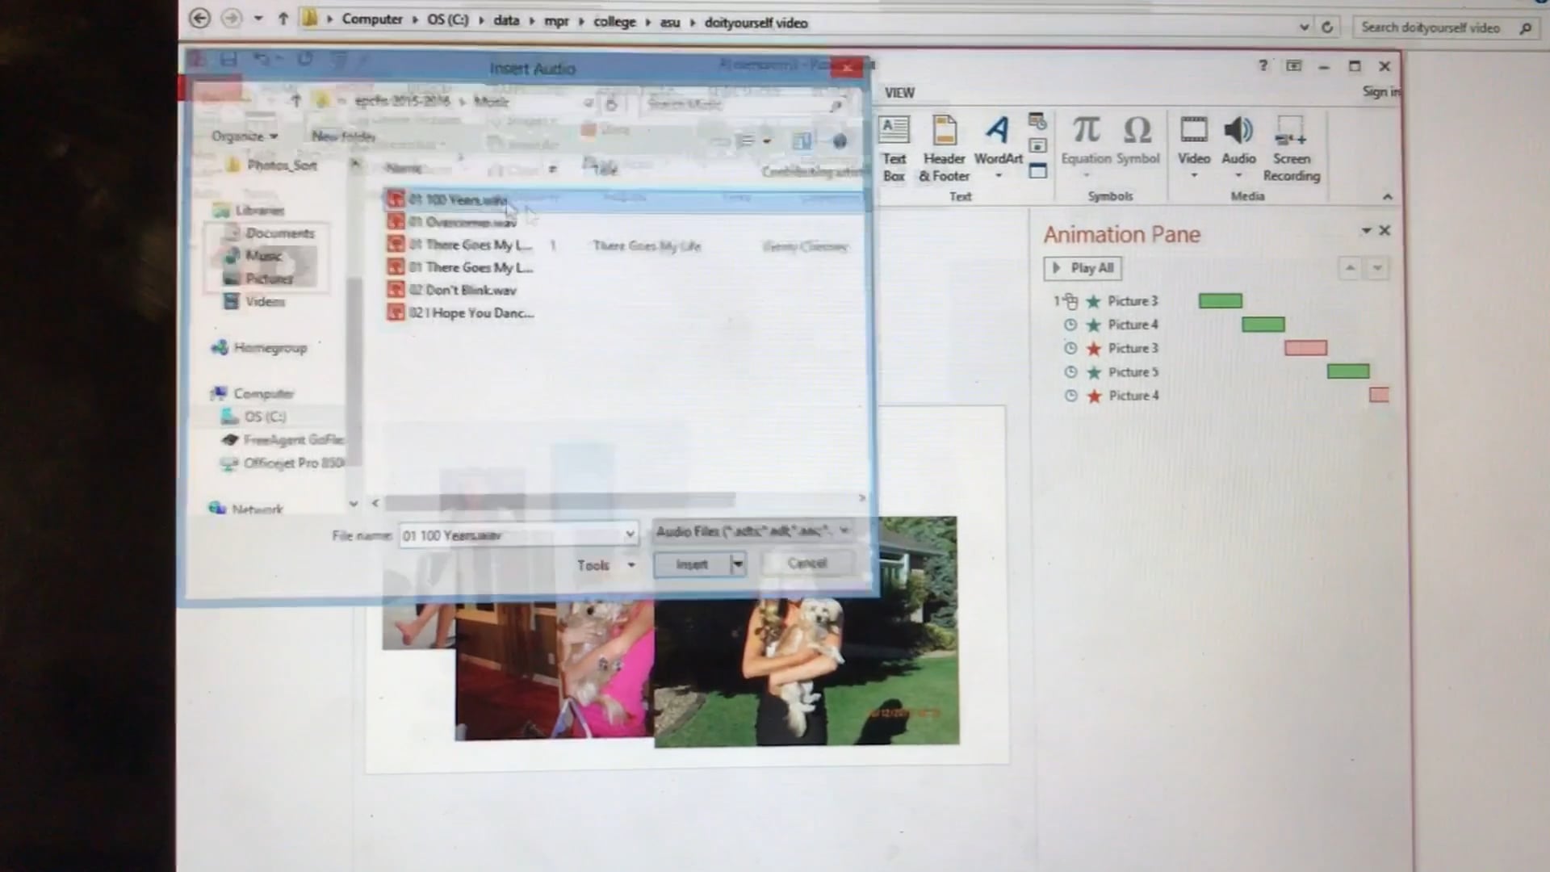
Task: Click the Explorer back arrow
Action: coord(199,18)
